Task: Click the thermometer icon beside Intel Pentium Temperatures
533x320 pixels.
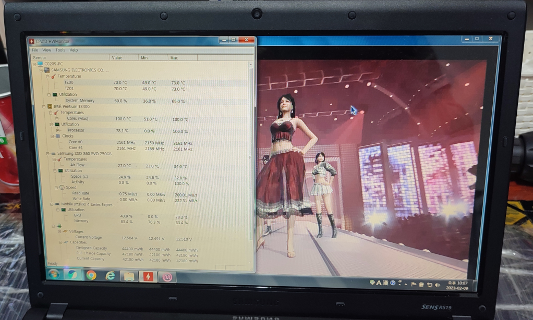Action: point(56,113)
